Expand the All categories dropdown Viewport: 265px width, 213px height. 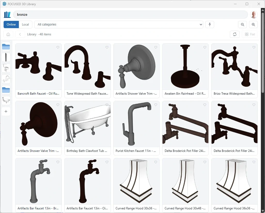coord(119,24)
